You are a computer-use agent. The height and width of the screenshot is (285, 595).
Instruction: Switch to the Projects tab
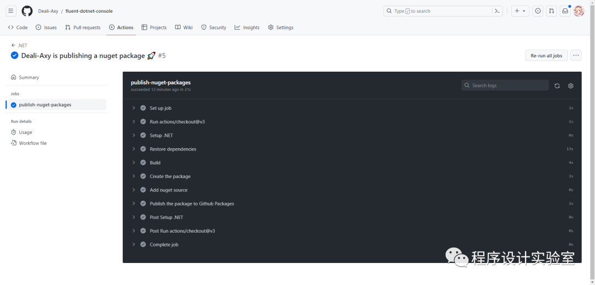(154, 28)
